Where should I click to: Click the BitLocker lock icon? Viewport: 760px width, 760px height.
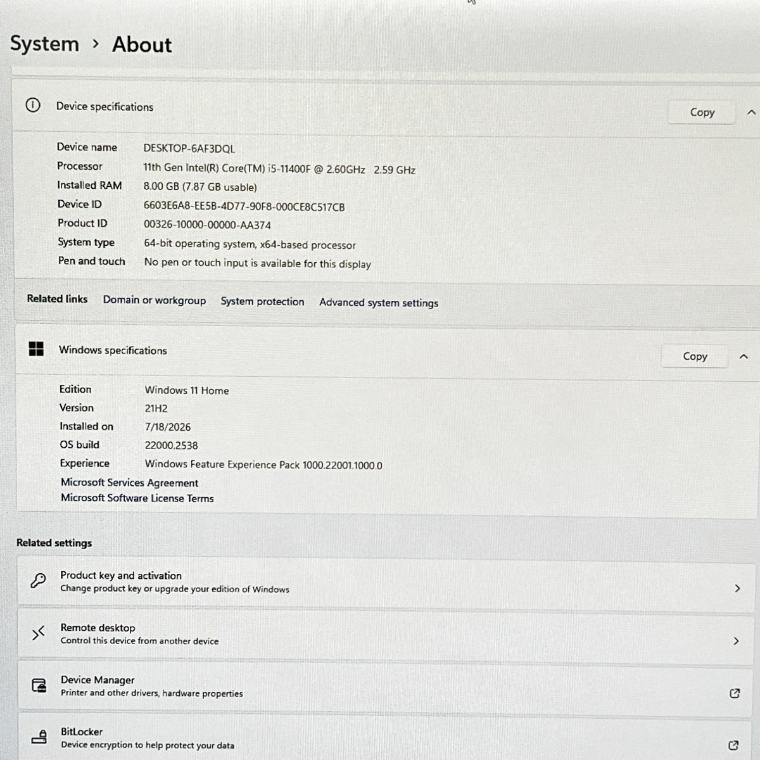[39, 737]
